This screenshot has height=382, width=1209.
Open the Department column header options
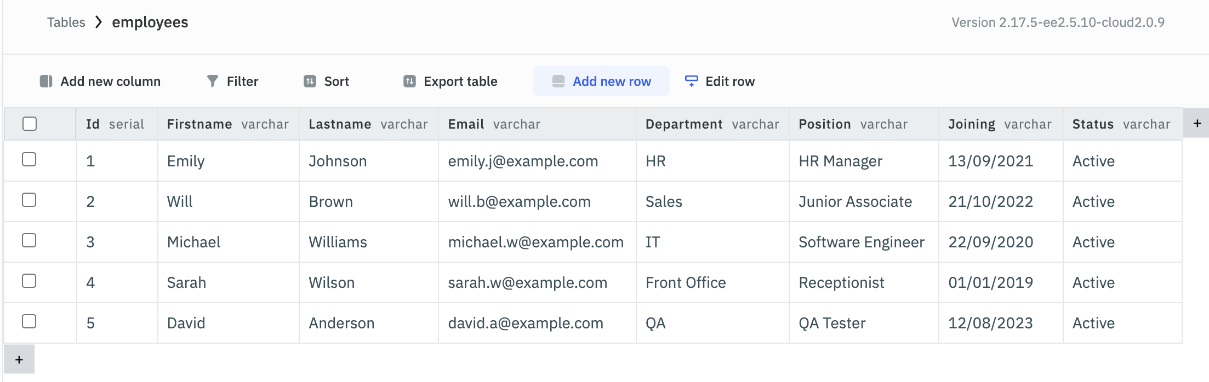point(684,124)
